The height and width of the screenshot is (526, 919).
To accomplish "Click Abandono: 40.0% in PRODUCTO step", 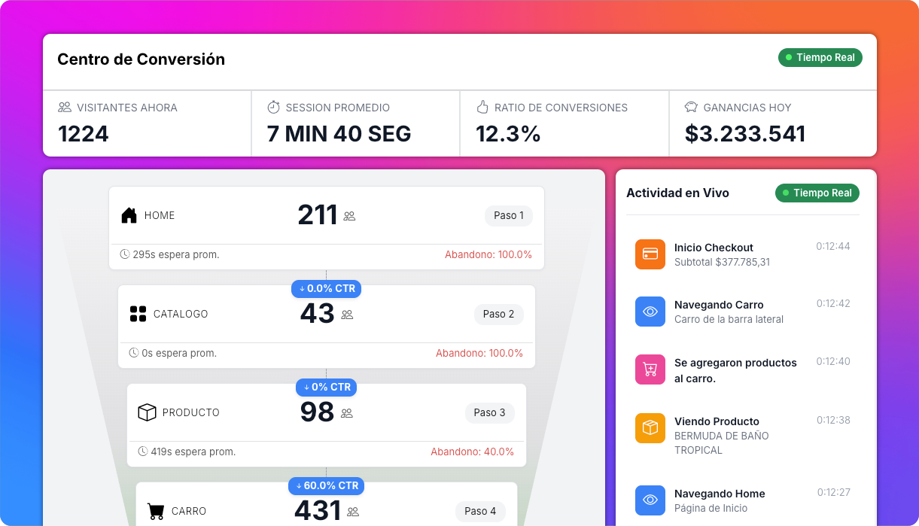I will (x=473, y=452).
